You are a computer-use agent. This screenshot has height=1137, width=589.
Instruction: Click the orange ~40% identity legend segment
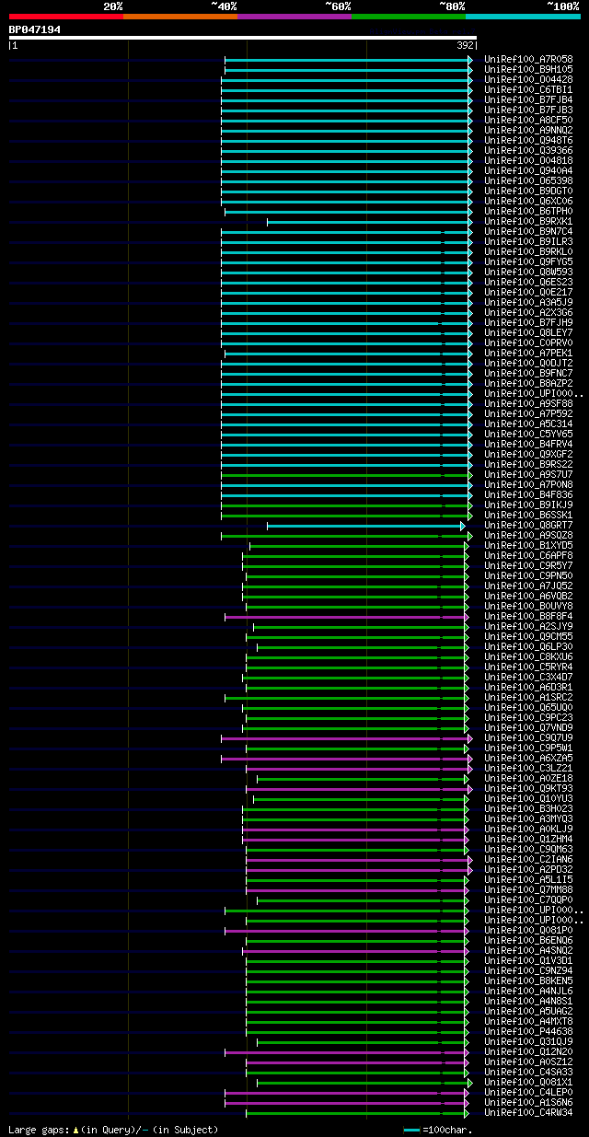point(180,16)
